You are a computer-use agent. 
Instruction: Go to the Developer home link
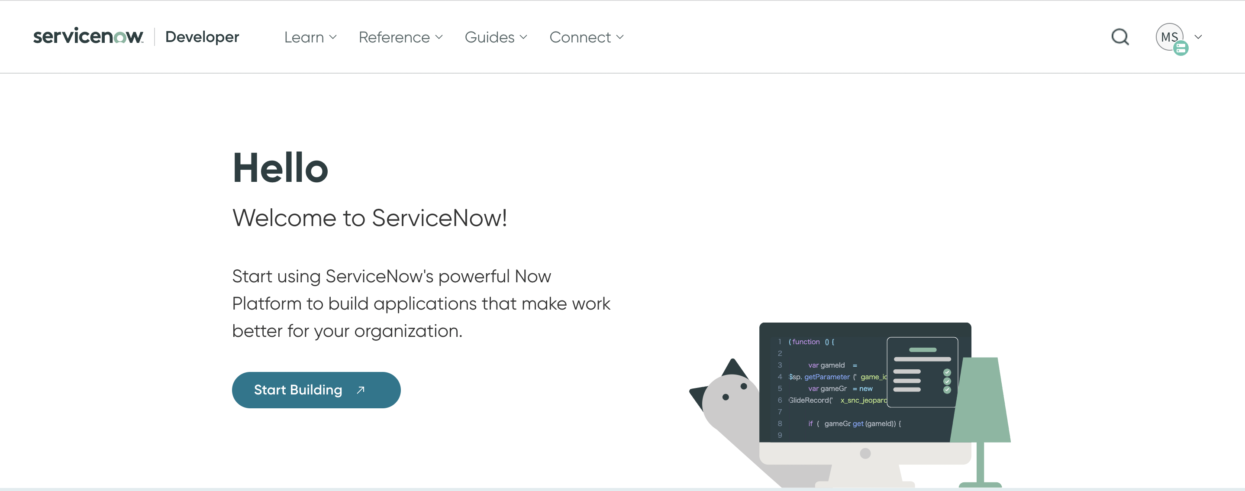[x=202, y=37]
